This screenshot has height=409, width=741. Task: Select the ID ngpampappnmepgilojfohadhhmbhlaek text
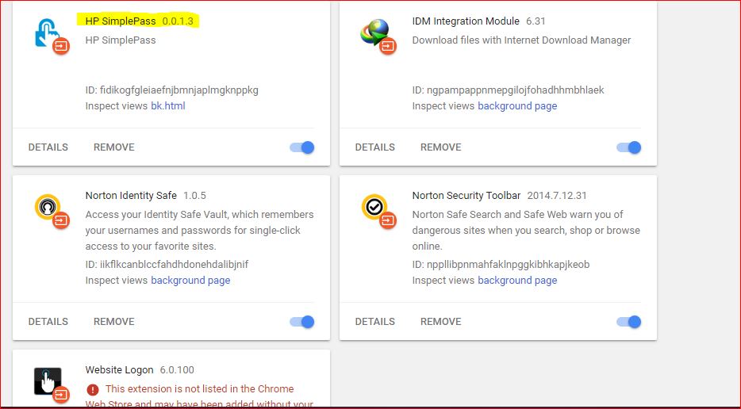tap(508, 90)
